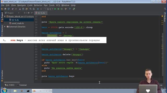
Task: Open the Windows Start menu
Action: click(4, 91)
